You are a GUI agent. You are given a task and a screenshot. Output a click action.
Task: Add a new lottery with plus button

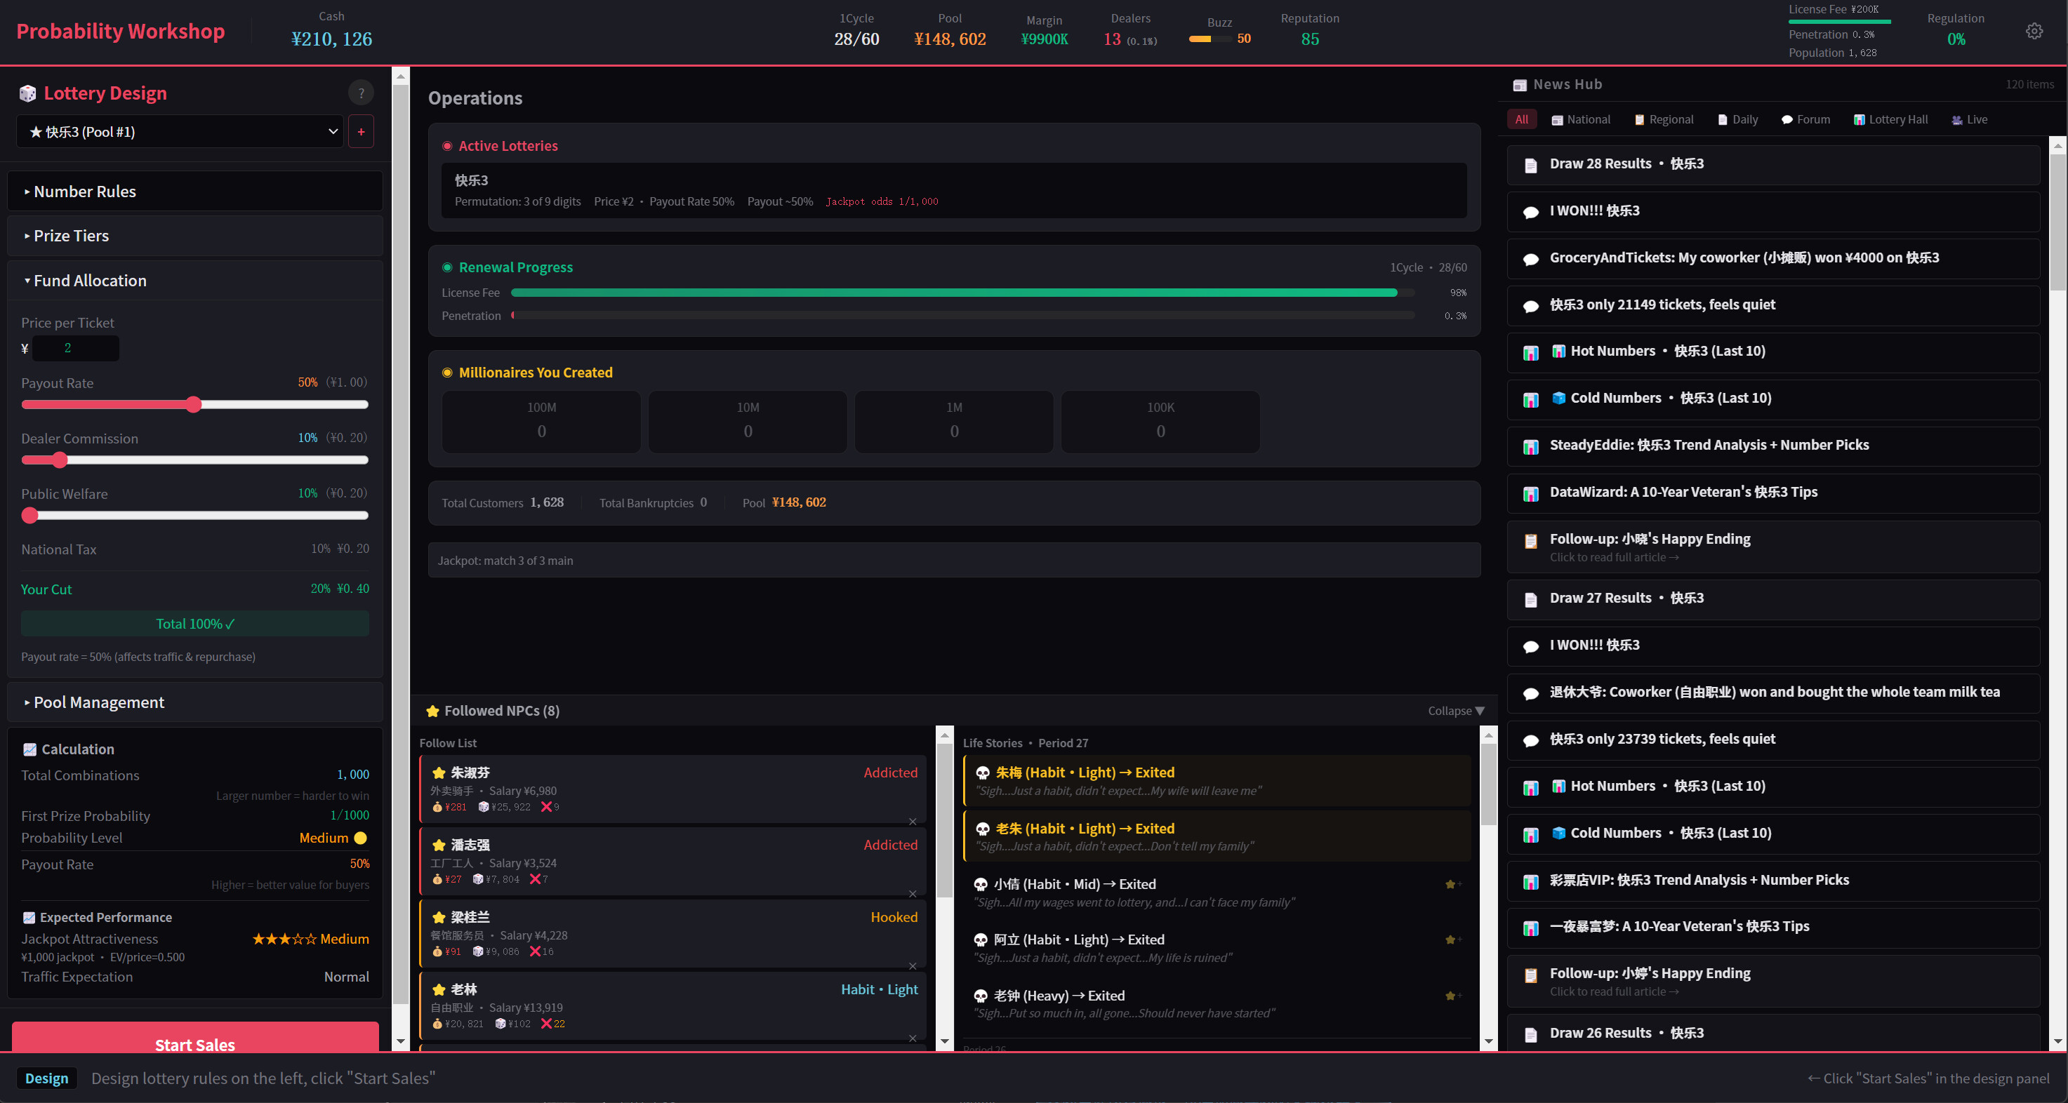click(x=362, y=131)
